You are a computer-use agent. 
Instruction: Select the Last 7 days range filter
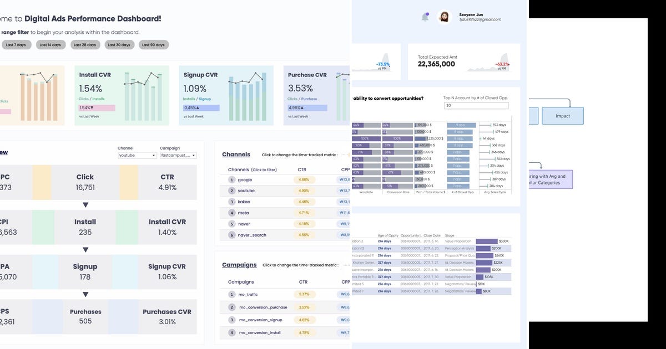pos(16,45)
